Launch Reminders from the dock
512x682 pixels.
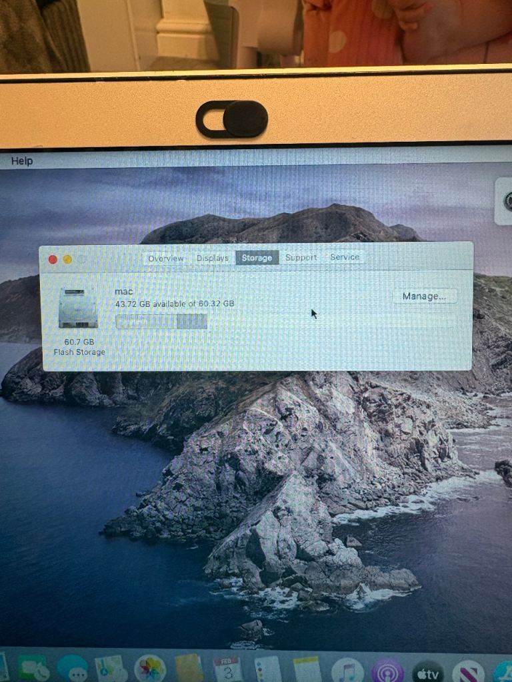click(268, 669)
